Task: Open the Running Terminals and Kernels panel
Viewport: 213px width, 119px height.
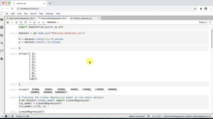Action: [x=2, y=27]
